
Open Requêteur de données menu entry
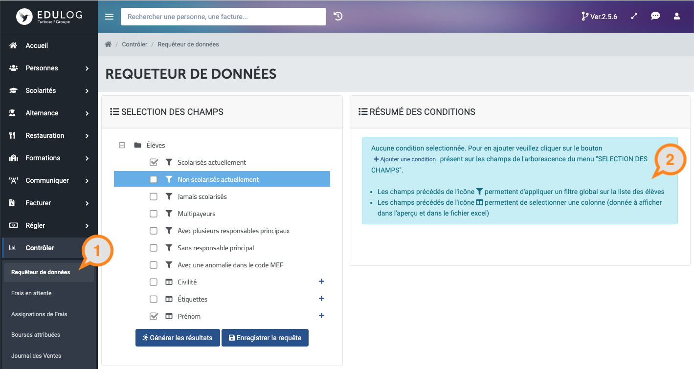pos(49,272)
